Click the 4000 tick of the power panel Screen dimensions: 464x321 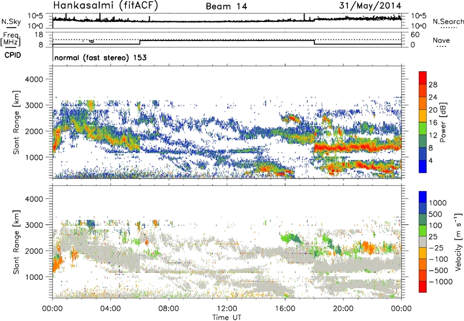pos(35,79)
